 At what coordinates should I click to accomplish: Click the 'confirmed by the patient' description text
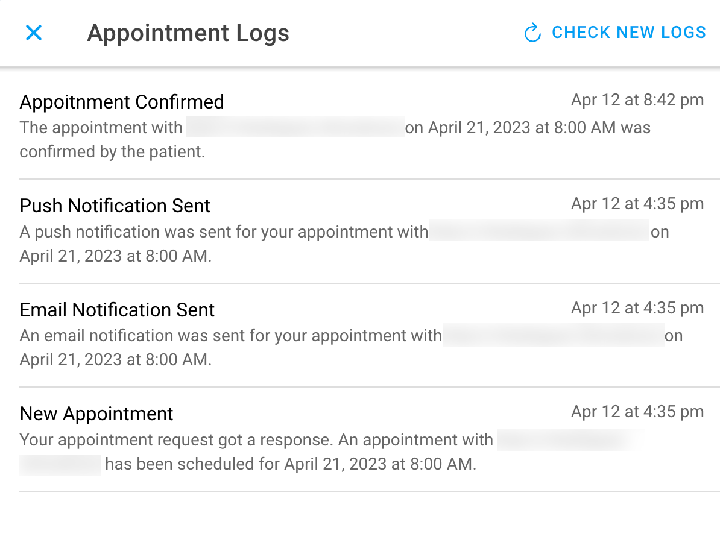click(112, 152)
